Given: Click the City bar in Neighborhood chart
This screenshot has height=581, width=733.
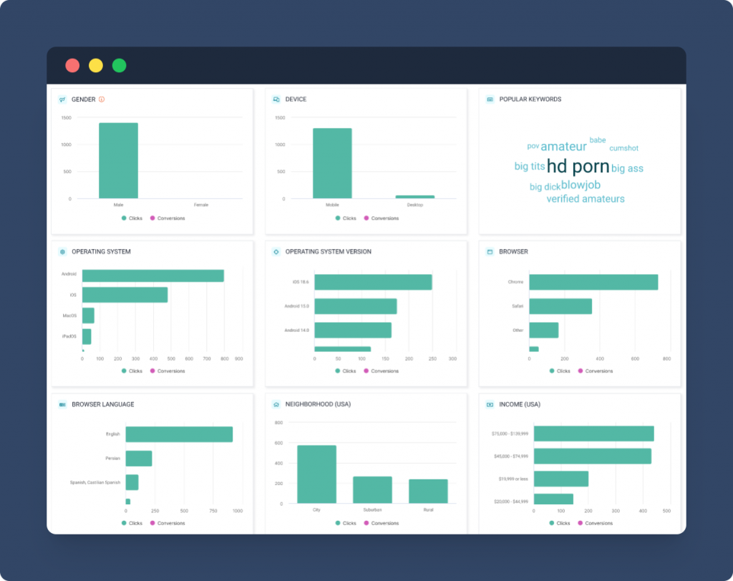Looking at the screenshot, I should (x=316, y=474).
